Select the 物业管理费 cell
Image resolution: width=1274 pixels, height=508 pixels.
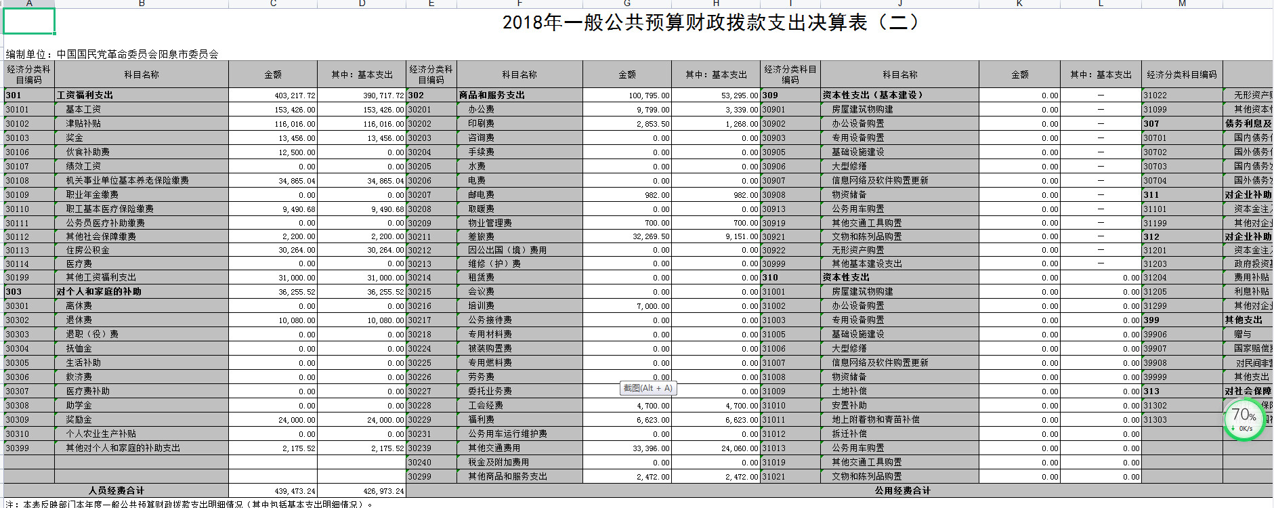pos(519,223)
